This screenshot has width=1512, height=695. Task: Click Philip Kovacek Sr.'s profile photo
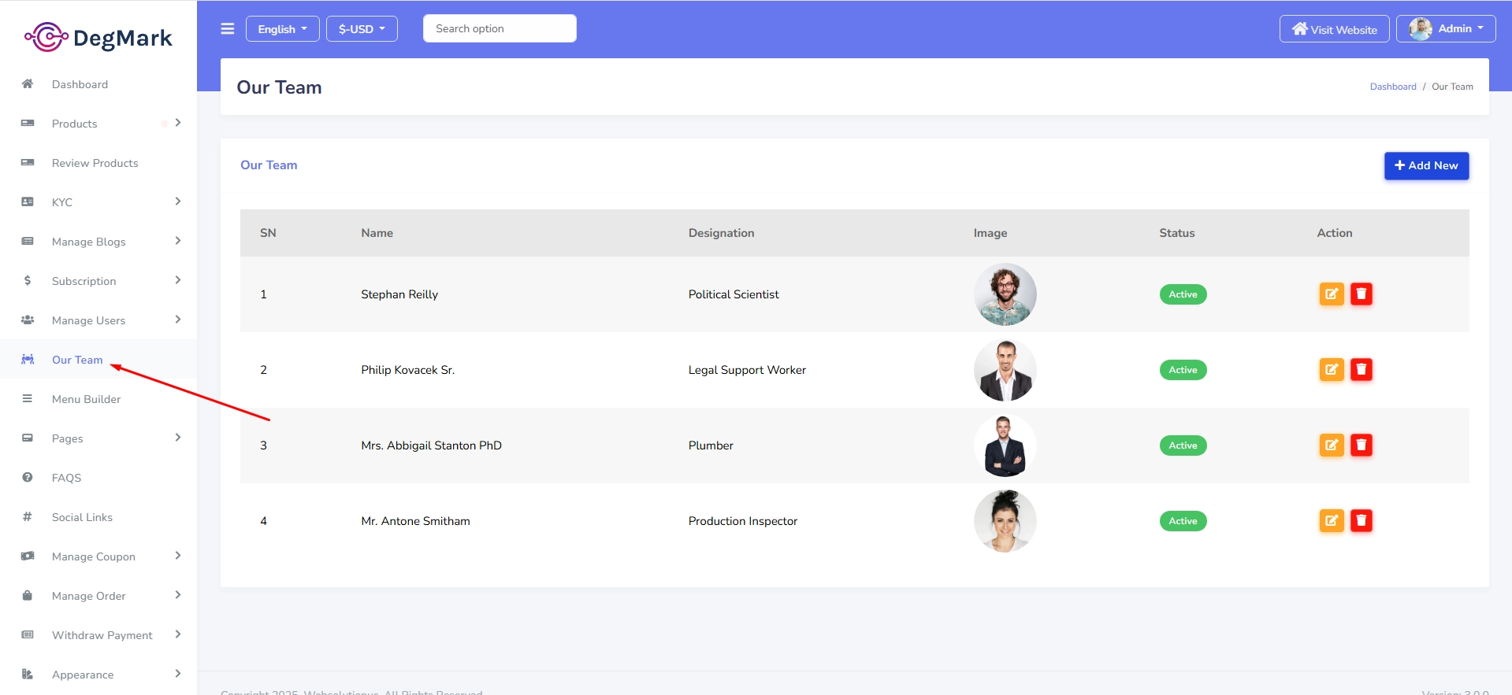coord(1005,370)
